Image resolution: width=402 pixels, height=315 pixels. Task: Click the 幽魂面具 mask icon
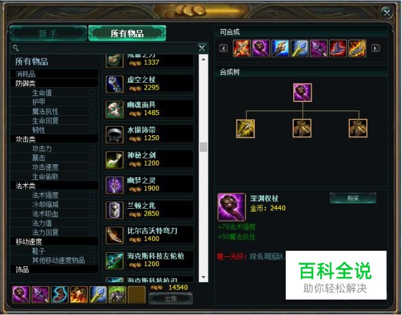[114, 109]
